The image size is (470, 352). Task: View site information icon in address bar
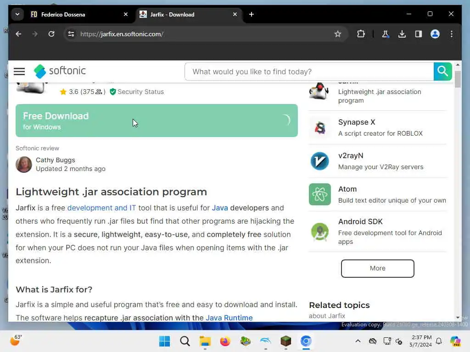click(71, 34)
